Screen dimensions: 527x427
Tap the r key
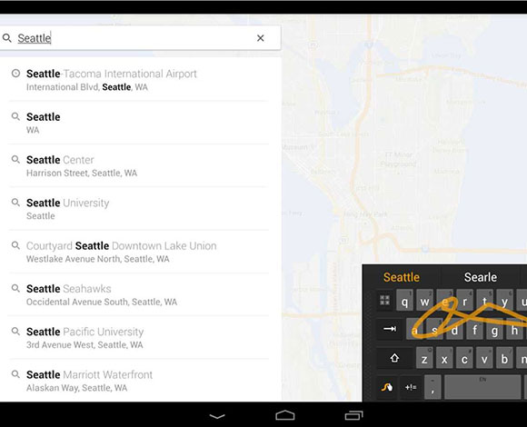[465, 301]
